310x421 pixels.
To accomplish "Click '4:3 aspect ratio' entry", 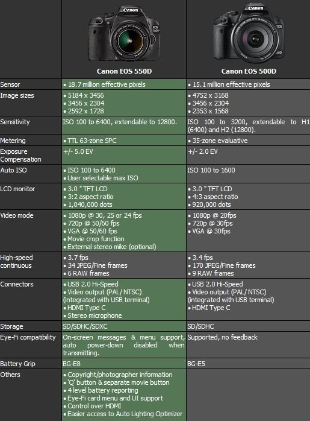I will click(215, 197).
